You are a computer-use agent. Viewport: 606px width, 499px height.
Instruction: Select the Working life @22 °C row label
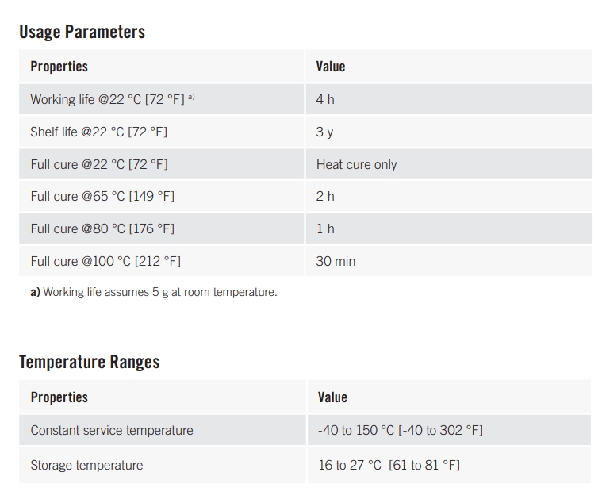112,99
